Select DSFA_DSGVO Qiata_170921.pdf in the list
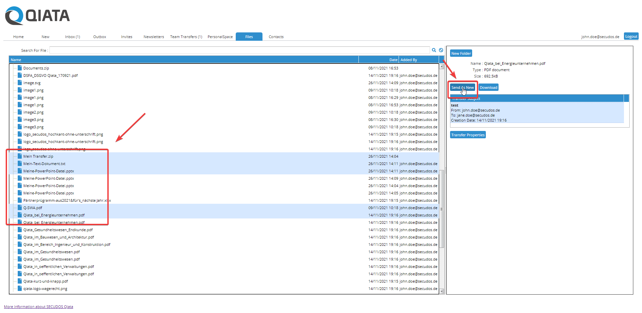 pos(50,75)
